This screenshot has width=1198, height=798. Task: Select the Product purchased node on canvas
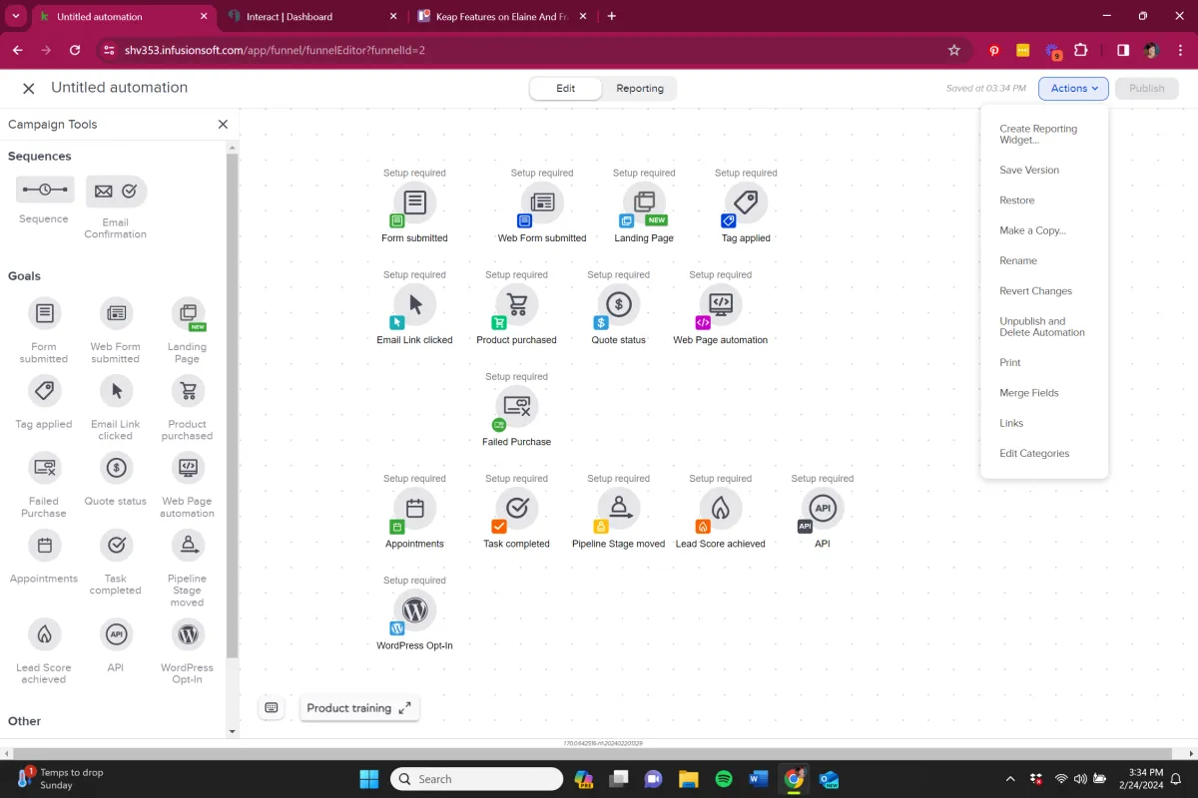pyautogui.click(x=516, y=305)
